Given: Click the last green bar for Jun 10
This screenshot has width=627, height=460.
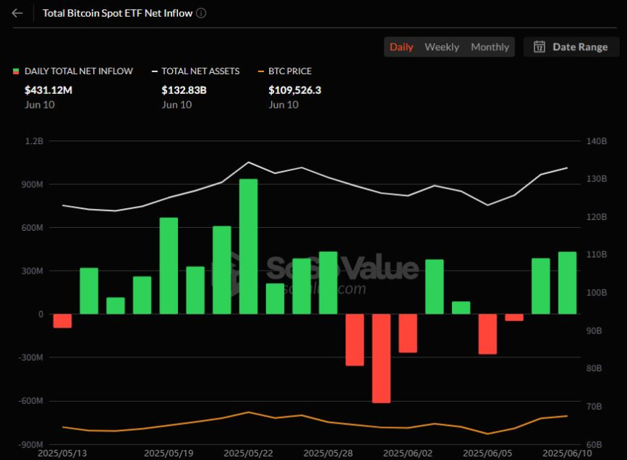Looking at the screenshot, I should coord(567,282).
